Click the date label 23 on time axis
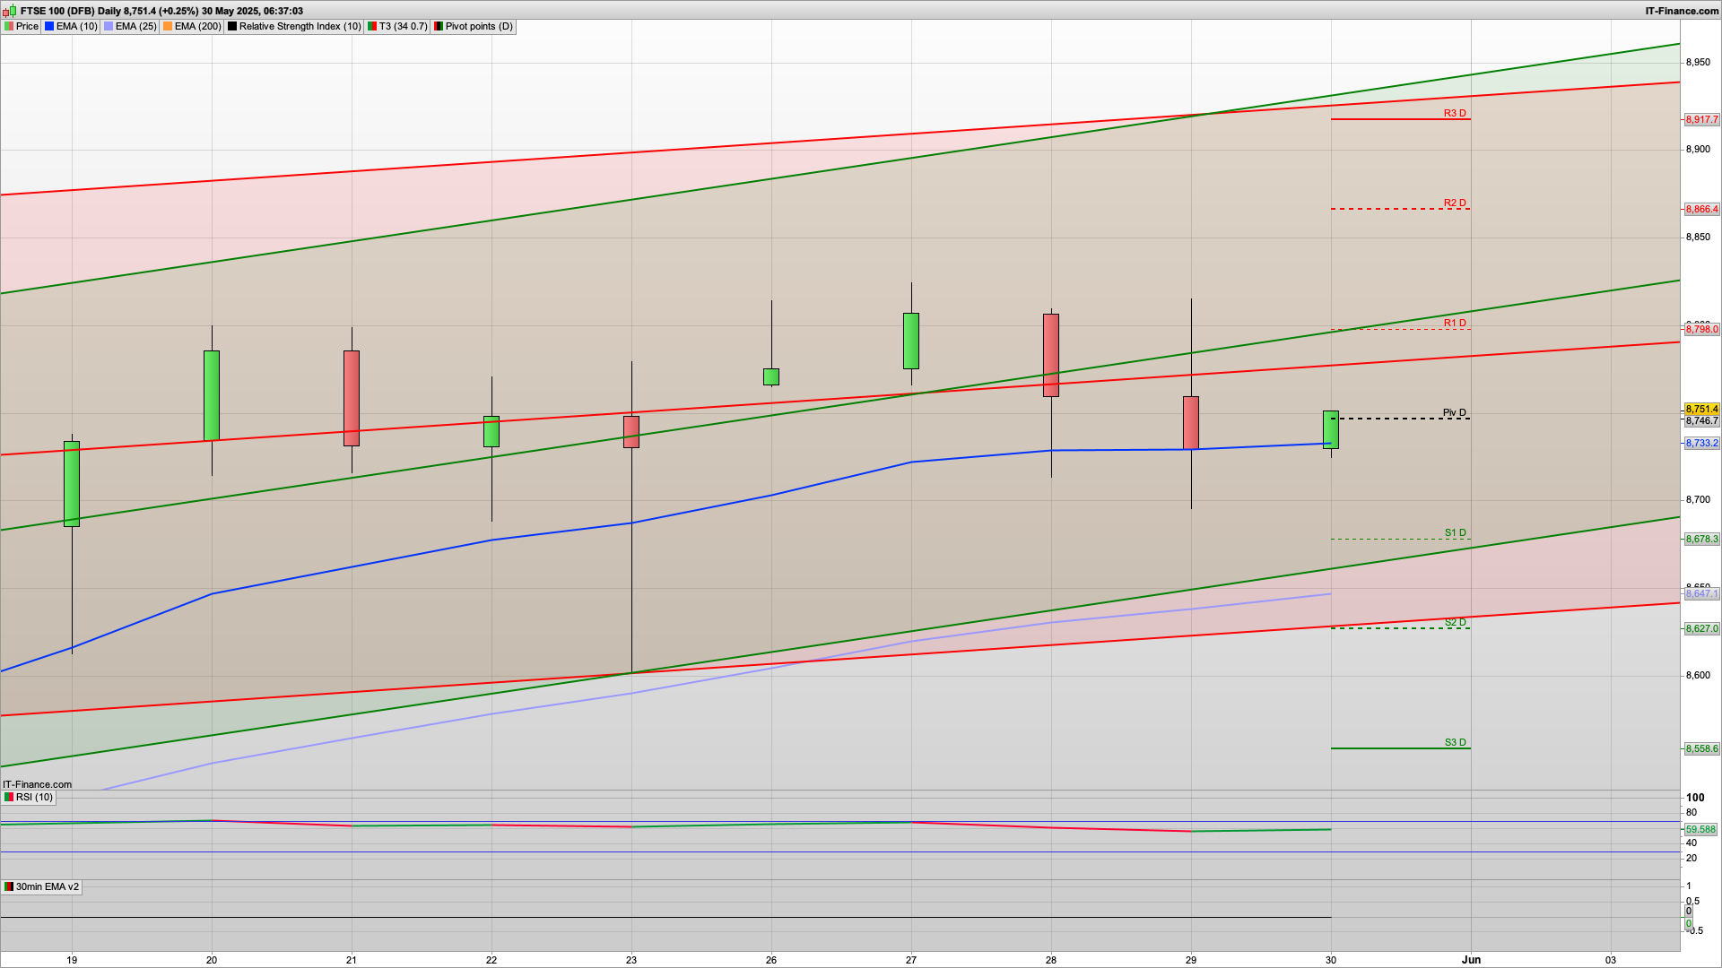 (631, 959)
